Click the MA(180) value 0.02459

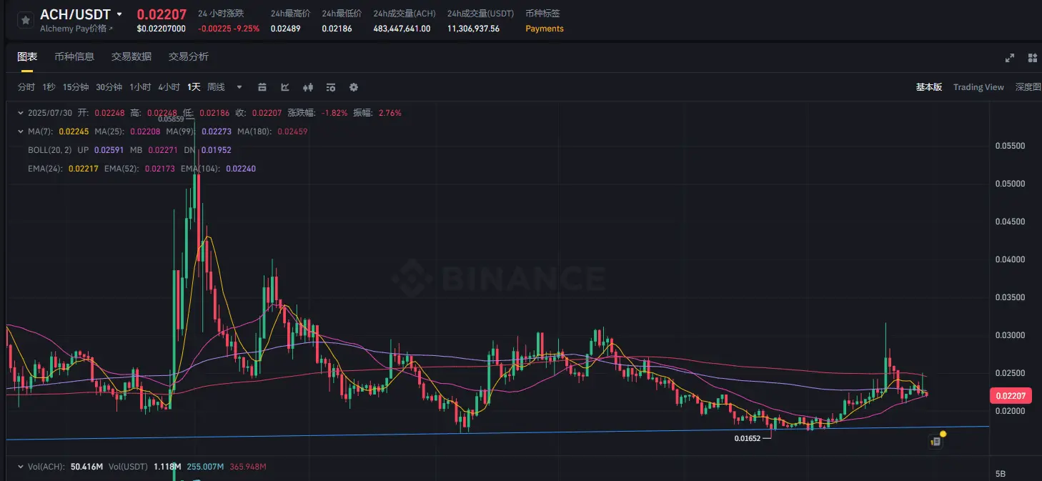pyautogui.click(x=292, y=132)
